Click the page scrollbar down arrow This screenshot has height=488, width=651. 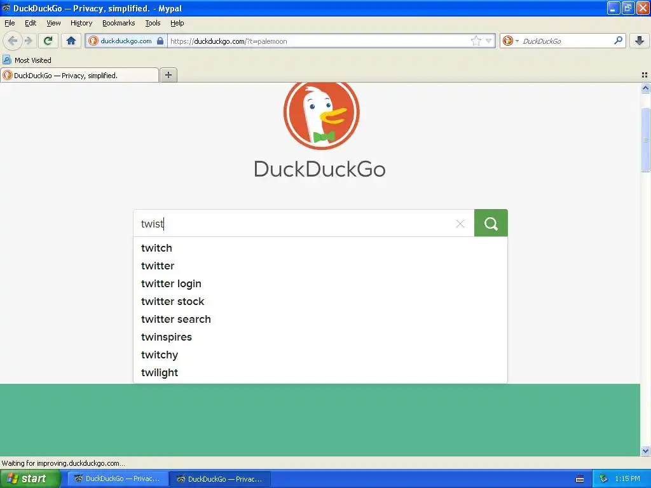tap(645, 451)
